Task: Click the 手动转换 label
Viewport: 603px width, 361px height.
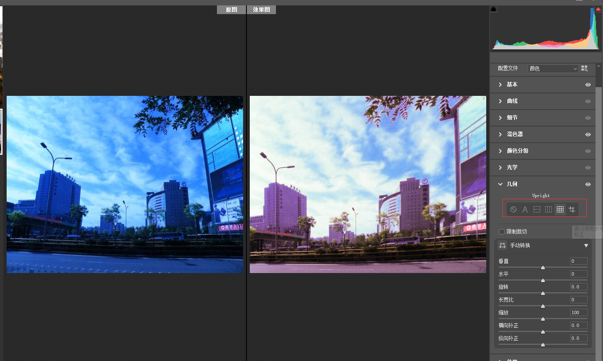Action: click(520, 245)
